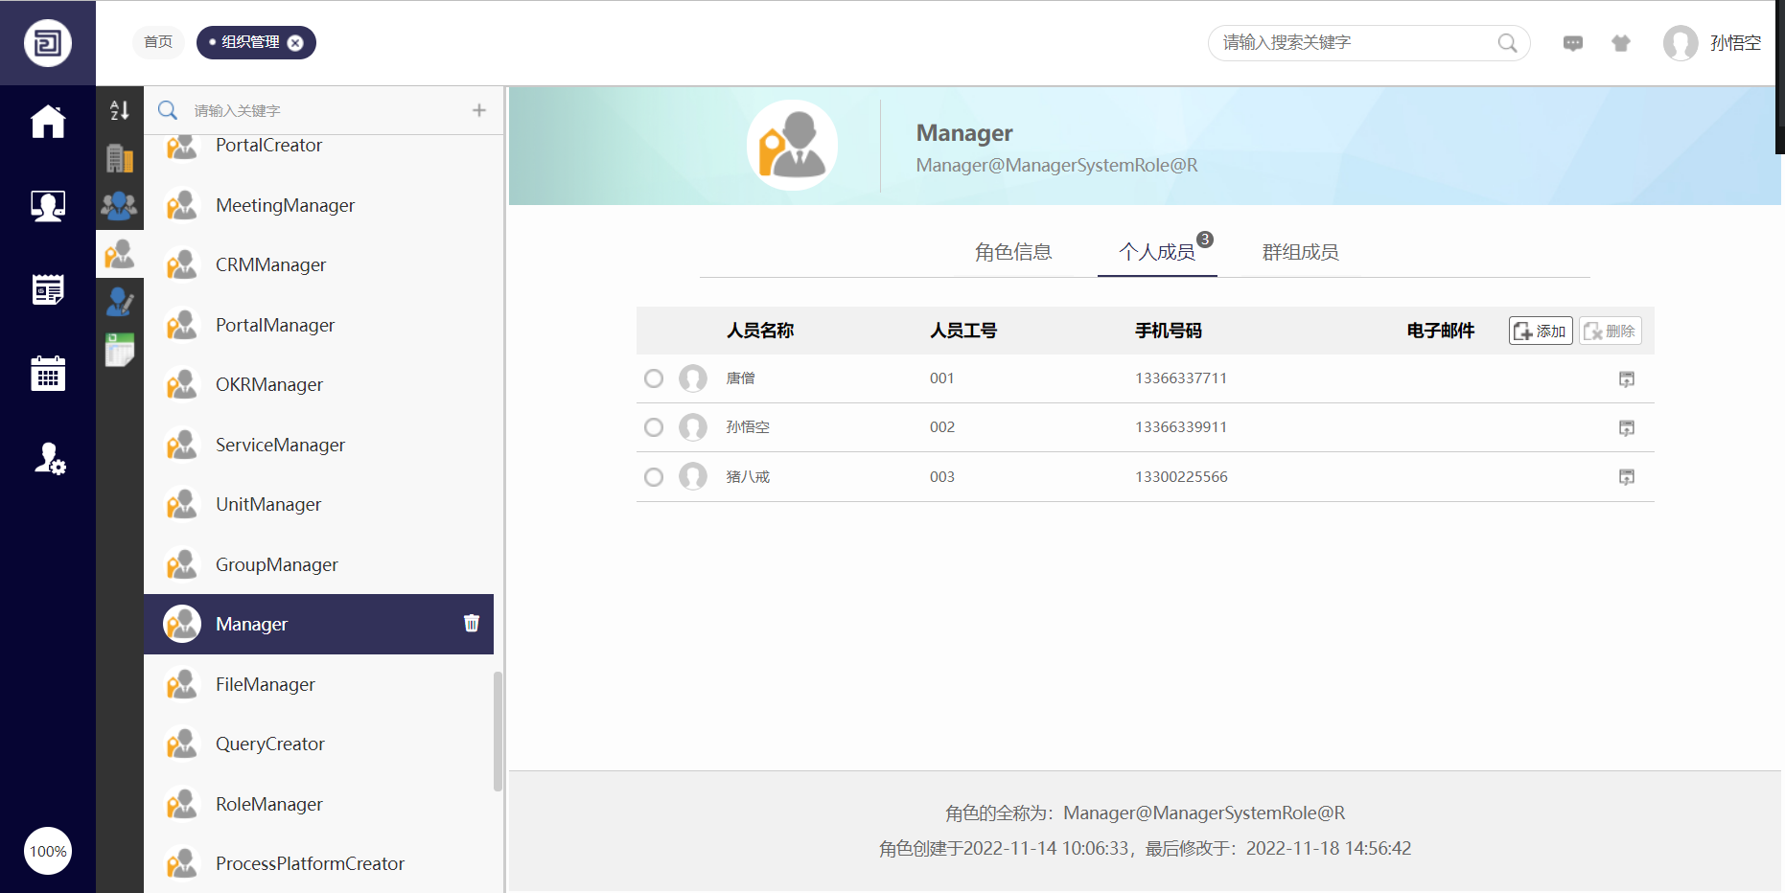The height and width of the screenshot is (893, 1785).
Task: Click the plus icon to add role
Action: coord(479,110)
